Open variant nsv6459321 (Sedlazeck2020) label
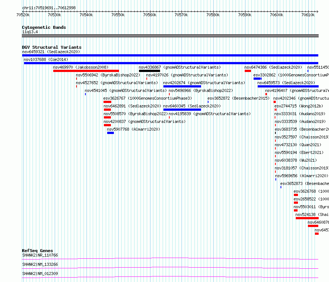 point(51,52)
